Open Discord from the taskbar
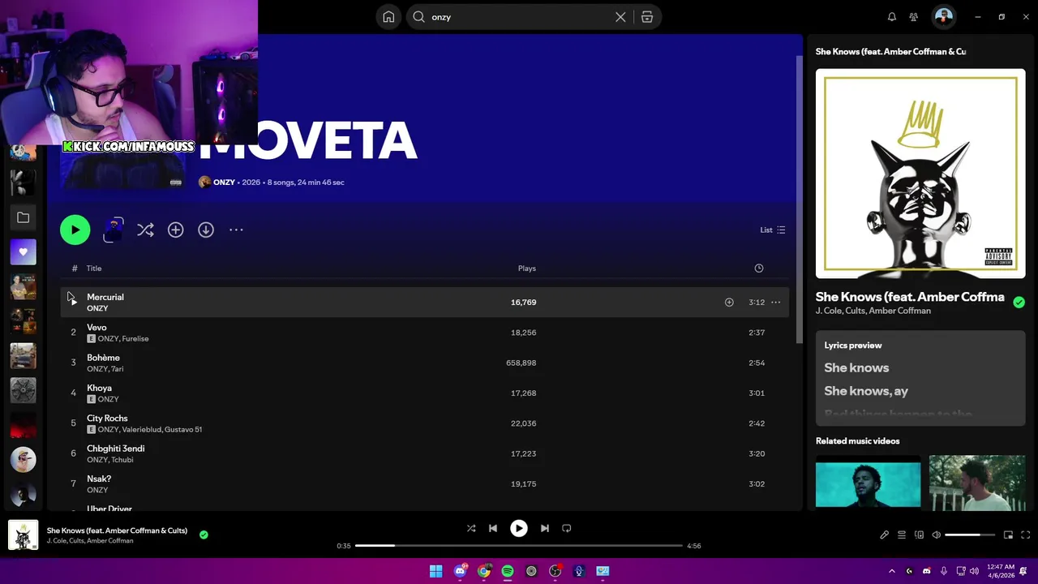This screenshot has width=1038, height=584. [460, 571]
